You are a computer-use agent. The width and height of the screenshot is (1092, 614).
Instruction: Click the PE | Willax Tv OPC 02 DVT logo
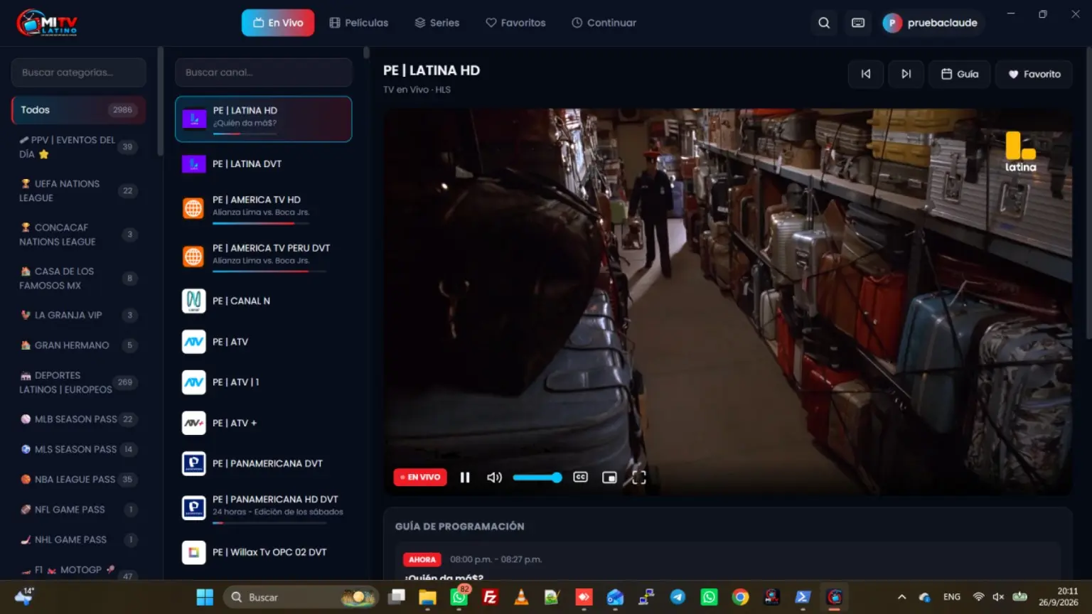click(193, 552)
